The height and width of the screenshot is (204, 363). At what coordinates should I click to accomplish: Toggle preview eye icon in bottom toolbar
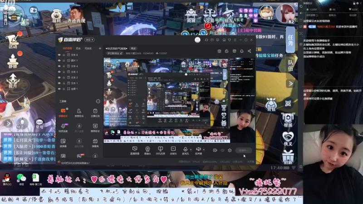pyautogui.click(x=222, y=151)
